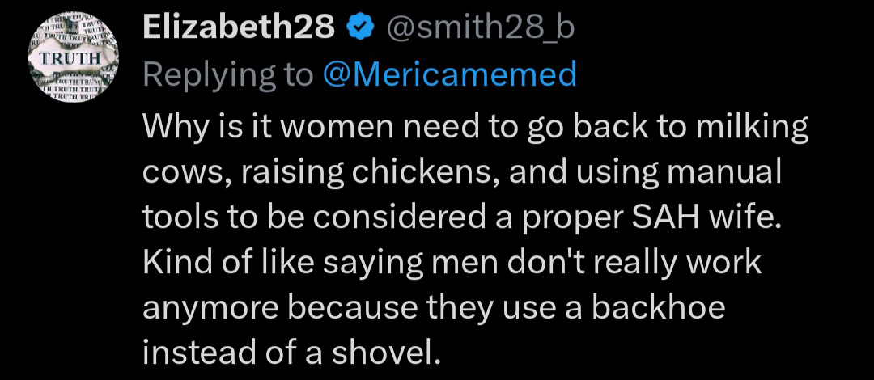Click the phrase "SAH wife" in the tweet
The width and height of the screenshot is (874, 380).
[715, 217]
